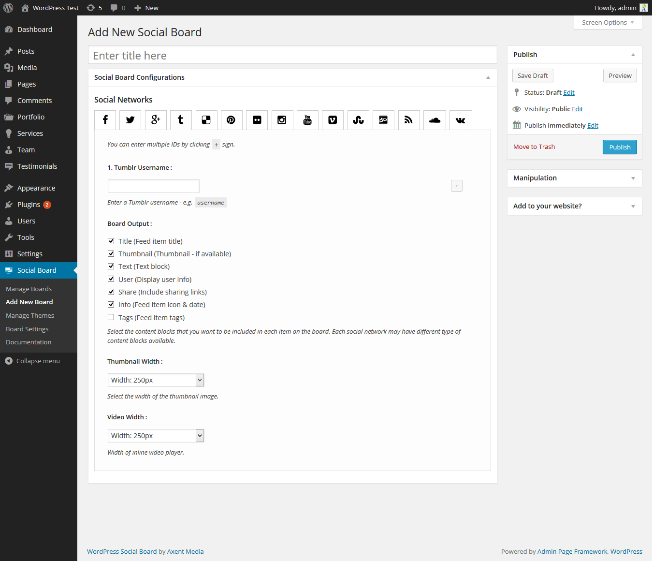Open the Pinterest network settings
Image resolution: width=652 pixels, height=561 pixels.
[x=231, y=120]
